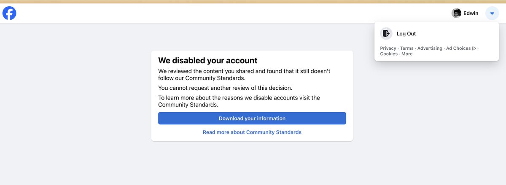Click the tan strip above the header
The image size is (506, 185).
tap(253, 2)
